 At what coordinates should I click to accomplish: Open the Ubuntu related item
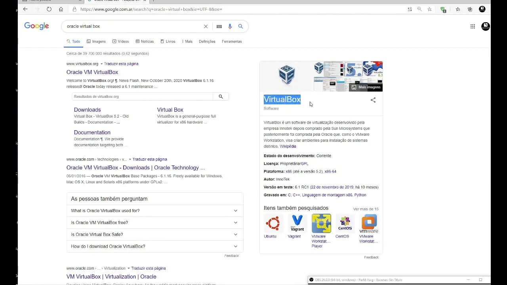pos(273,226)
